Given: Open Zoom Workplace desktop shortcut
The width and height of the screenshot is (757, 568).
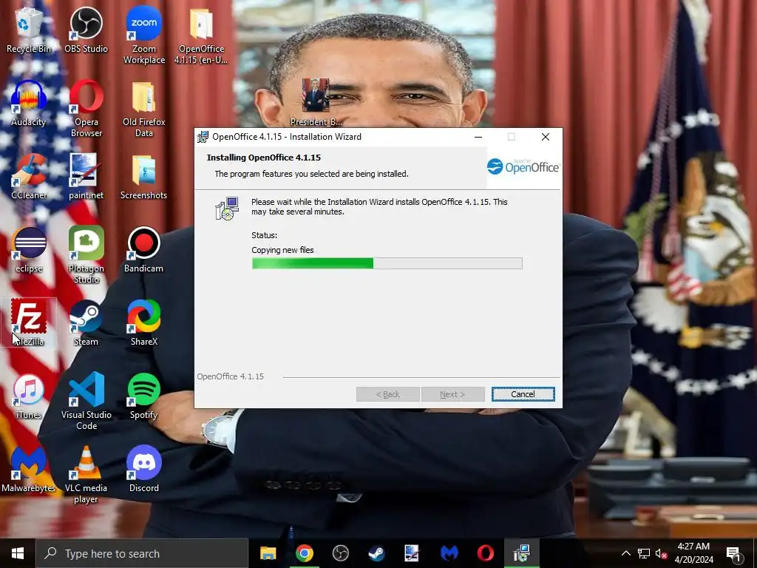Looking at the screenshot, I should pos(144,35).
